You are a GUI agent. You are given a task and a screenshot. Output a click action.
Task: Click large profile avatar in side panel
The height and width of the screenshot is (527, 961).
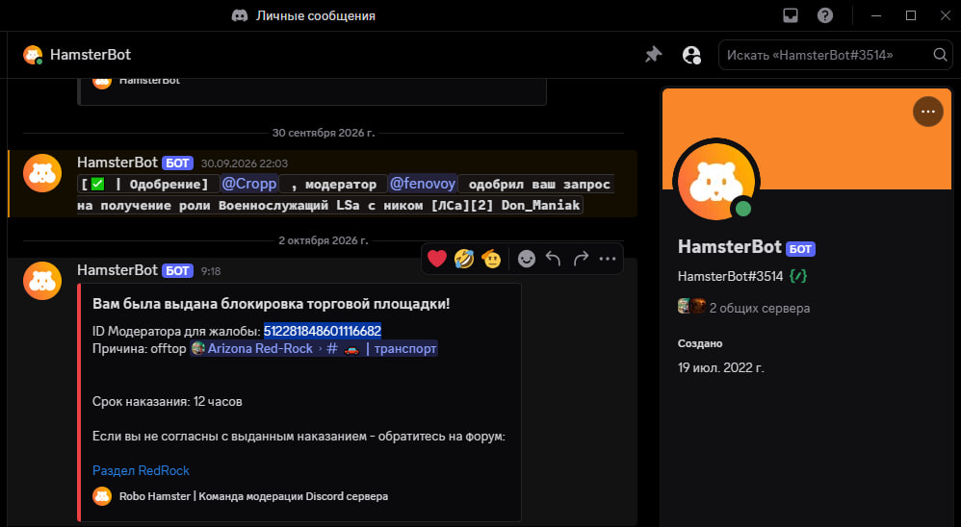click(715, 183)
